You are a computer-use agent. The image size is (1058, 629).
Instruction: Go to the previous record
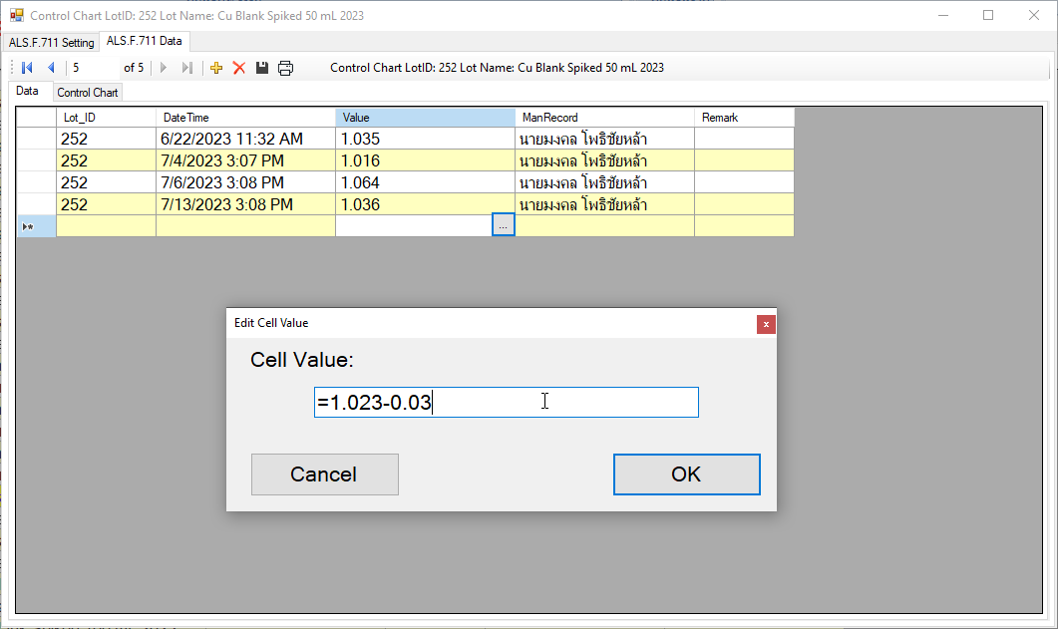tap(51, 68)
